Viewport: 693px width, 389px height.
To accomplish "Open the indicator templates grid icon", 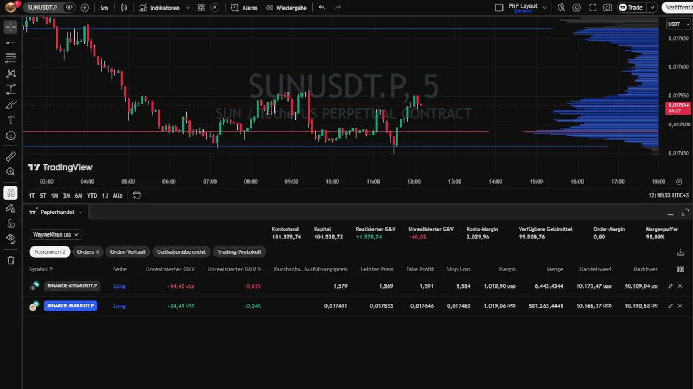I will [x=201, y=8].
